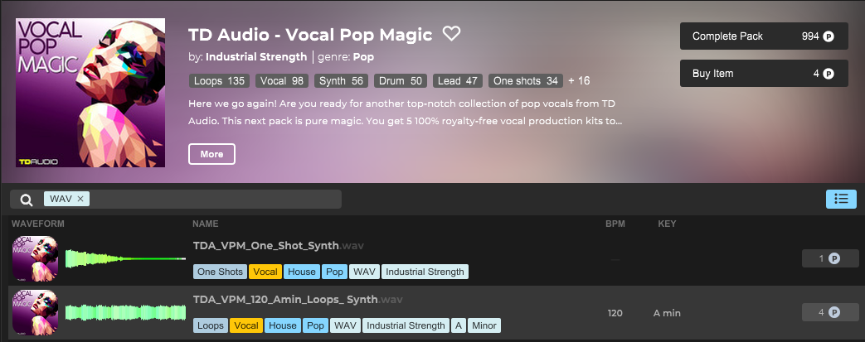Filter by Vocal 98 tag
The width and height of the screenshot is (865, 342).
click(x=282, y=81)
